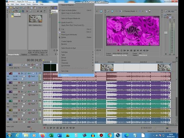Expand the Channels submenu
The height and width of the screenshot is (138, 184).
(65, 63)
